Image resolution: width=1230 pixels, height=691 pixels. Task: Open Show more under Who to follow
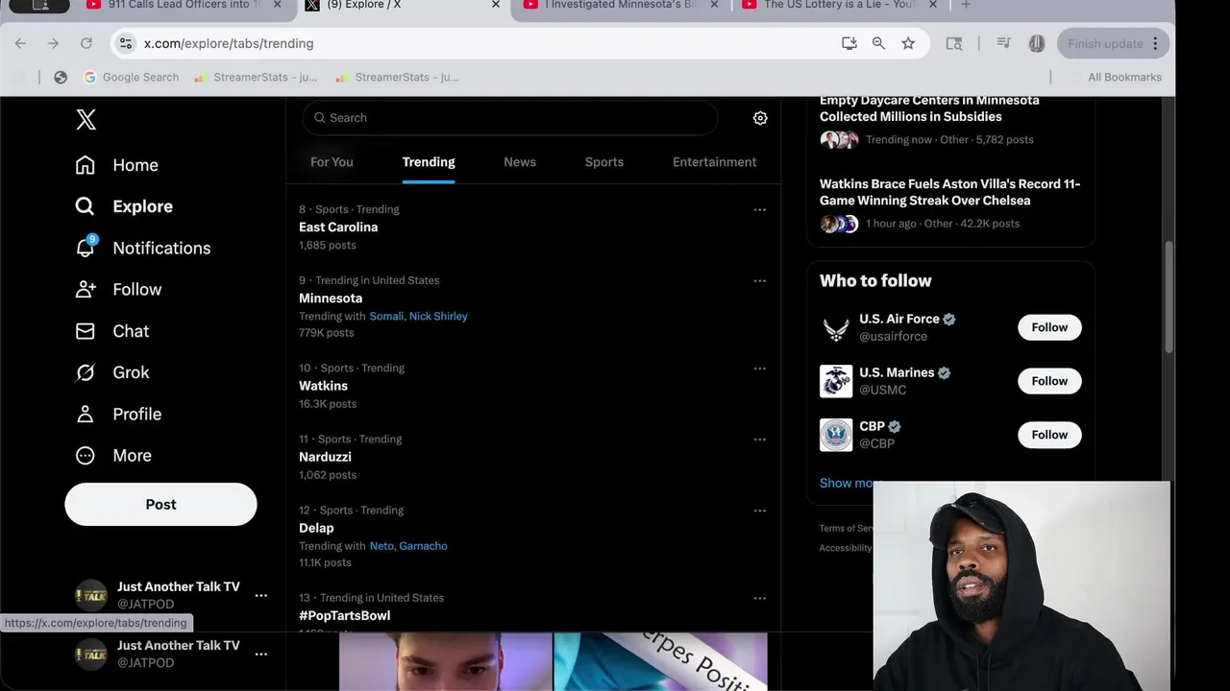pos(847,483)
